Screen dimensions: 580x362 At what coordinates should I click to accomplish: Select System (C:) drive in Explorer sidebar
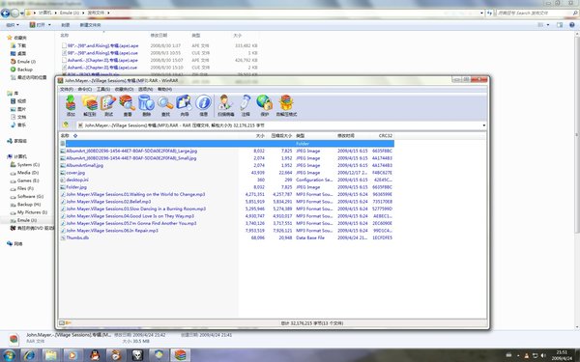28,165
